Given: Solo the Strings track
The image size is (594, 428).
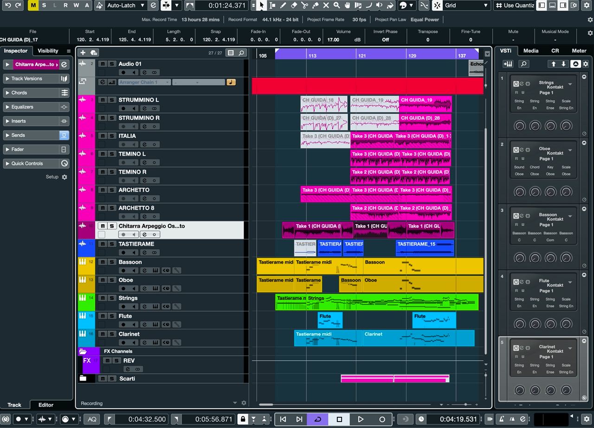Looking at the screenshot, I should 112,298.
